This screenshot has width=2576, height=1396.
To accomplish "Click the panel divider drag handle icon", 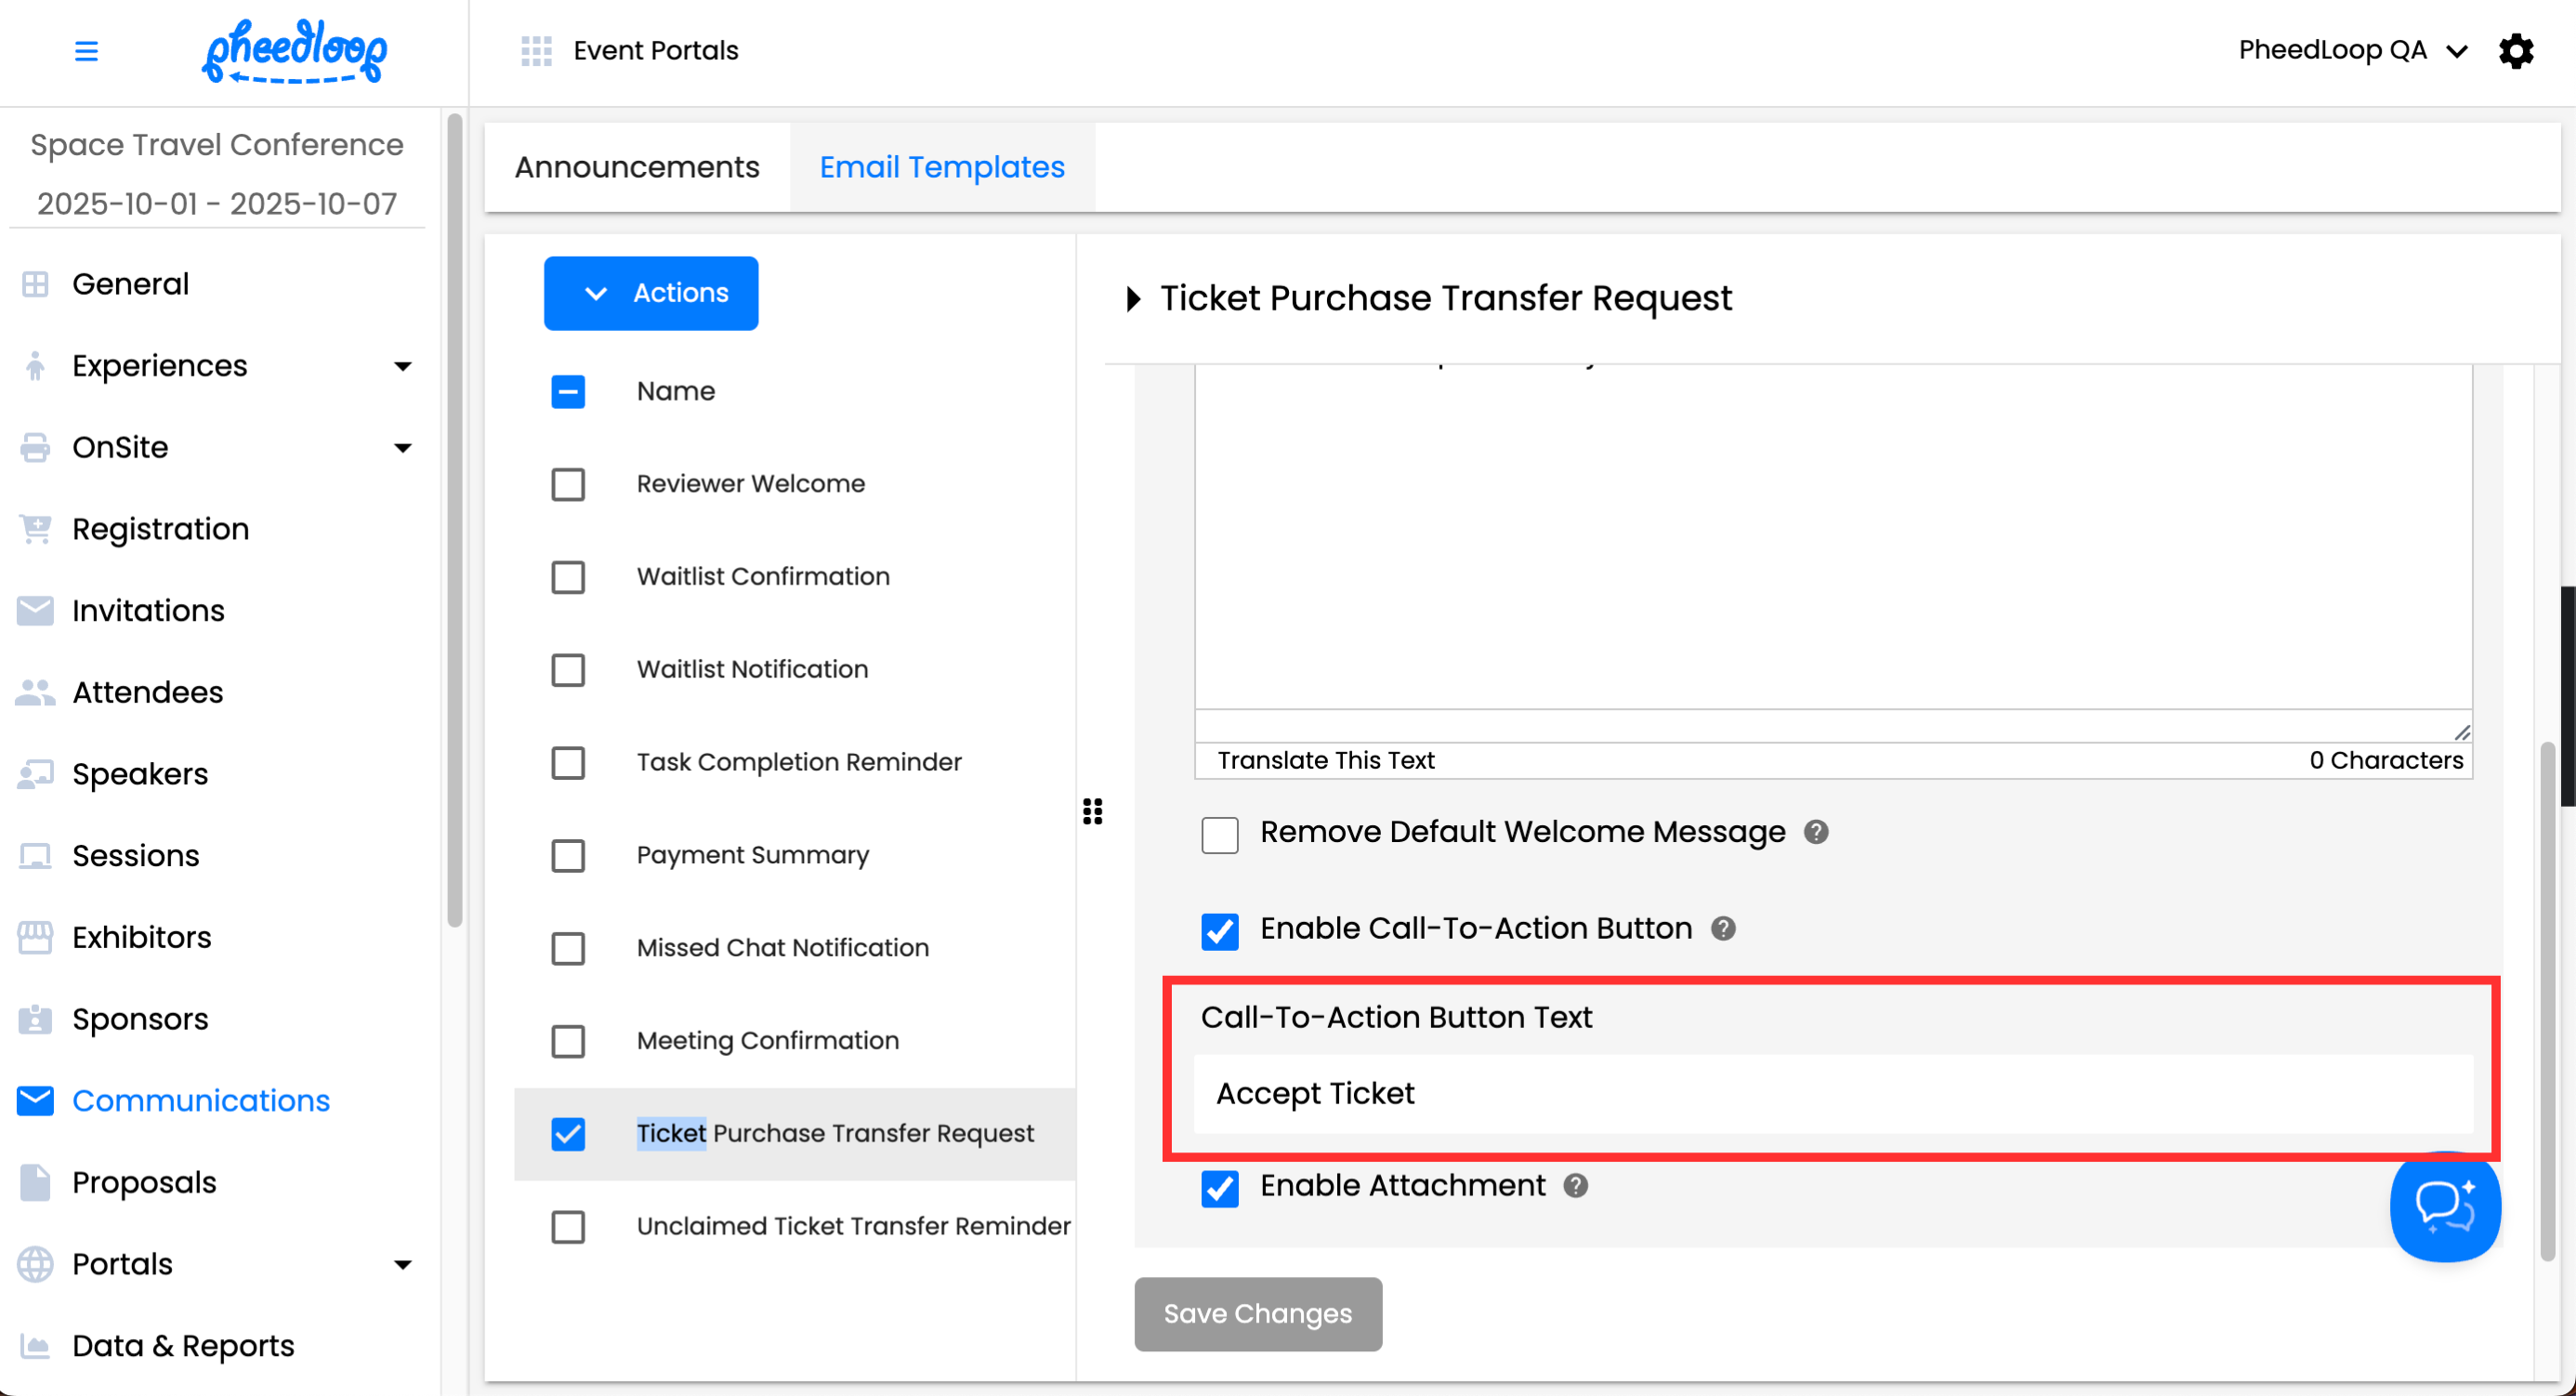I will pos(1092,811).
